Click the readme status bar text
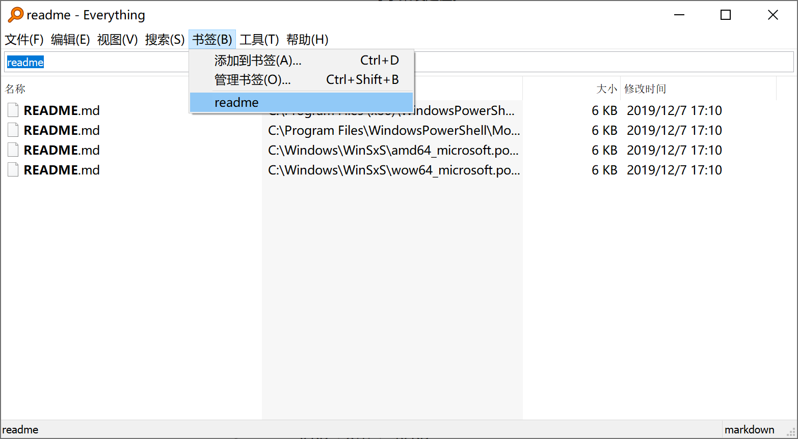The image size is (798, 439). pos(20,430)
